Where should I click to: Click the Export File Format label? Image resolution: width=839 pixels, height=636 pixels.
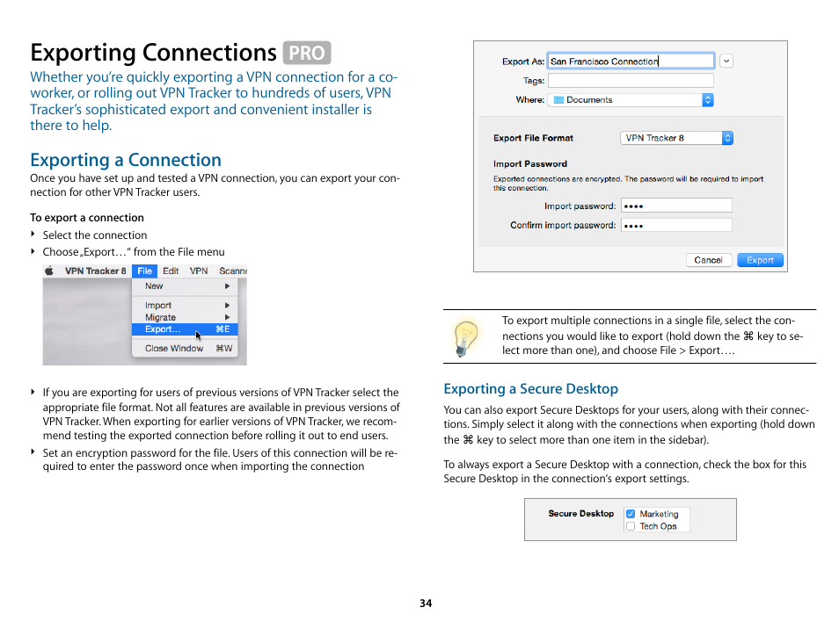coord(533,138)
